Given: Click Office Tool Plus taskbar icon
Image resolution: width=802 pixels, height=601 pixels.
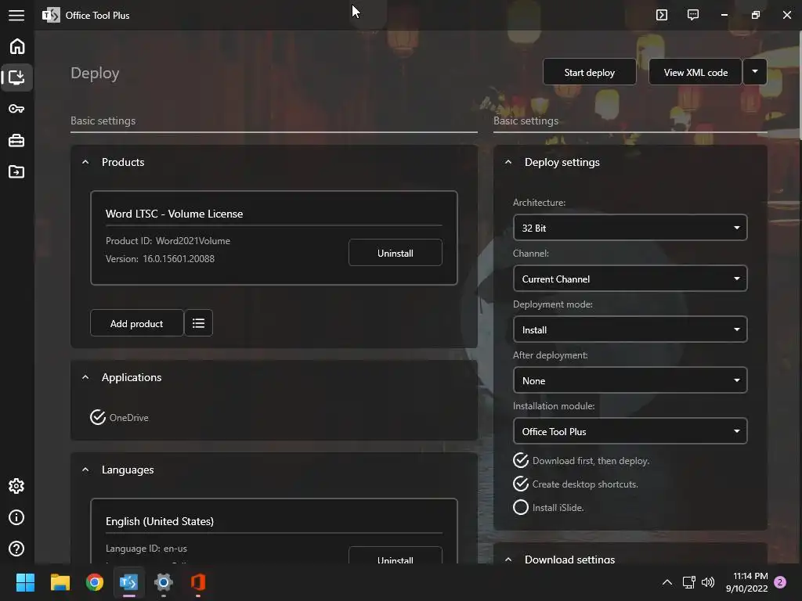Looking at the screenshot, I should [129, 582].
